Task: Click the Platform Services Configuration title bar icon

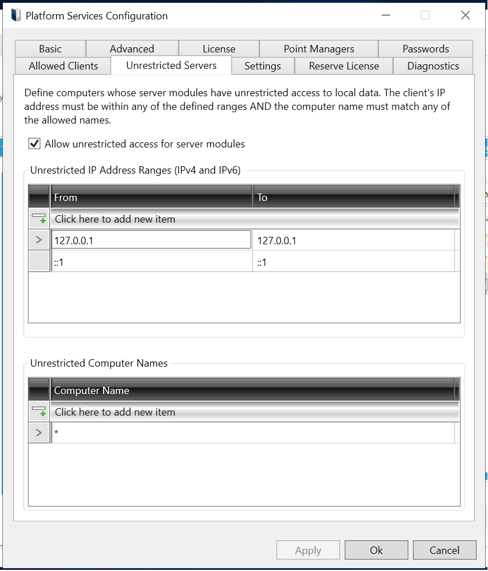Action: point(15,16)
